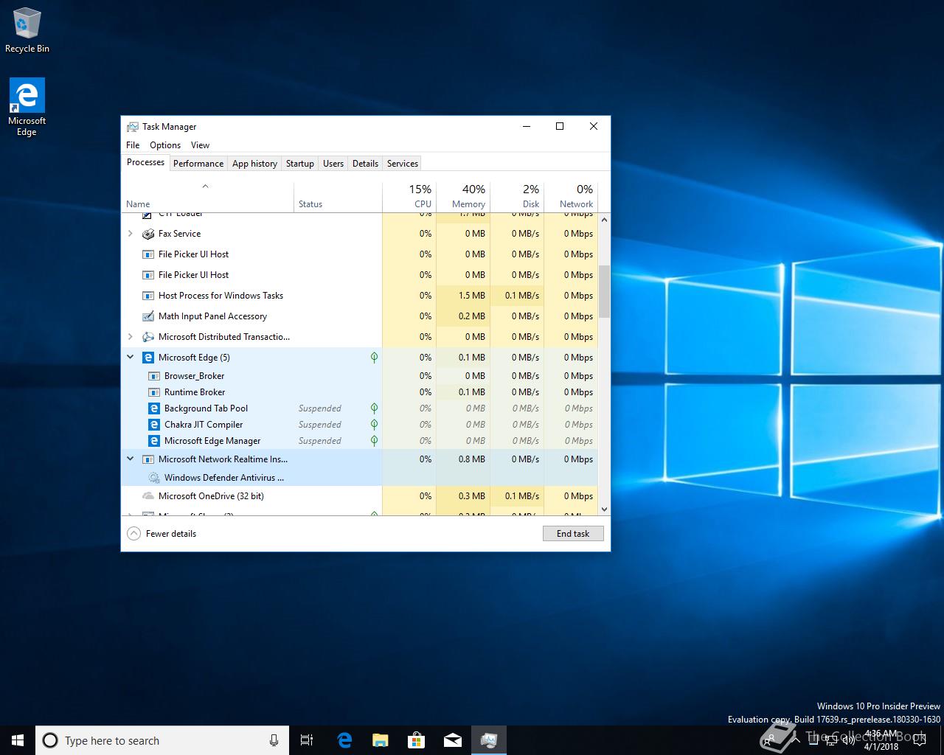Image resolution: width=944 pixels, height=755 pixels.
Task: Select the Microsoft OneDrive (32 bit) row
Action: [x=359, y=496]
